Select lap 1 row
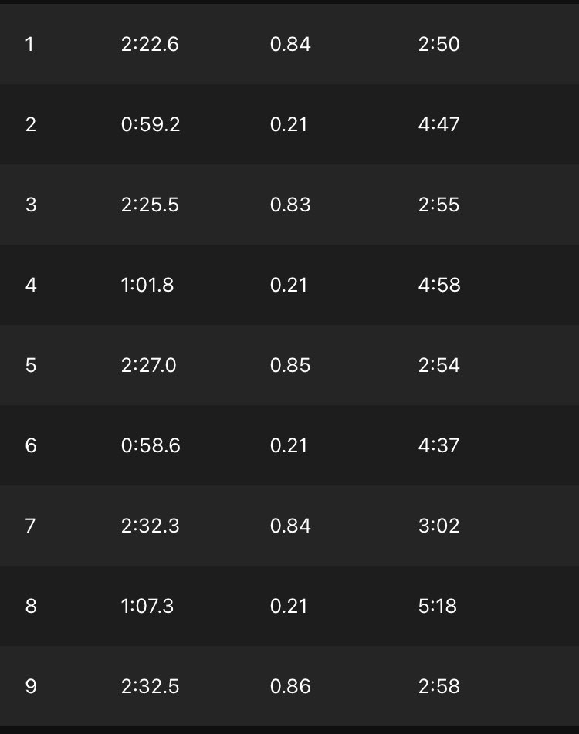This screenshot has height=734, width=579. [x=289, y=44]
